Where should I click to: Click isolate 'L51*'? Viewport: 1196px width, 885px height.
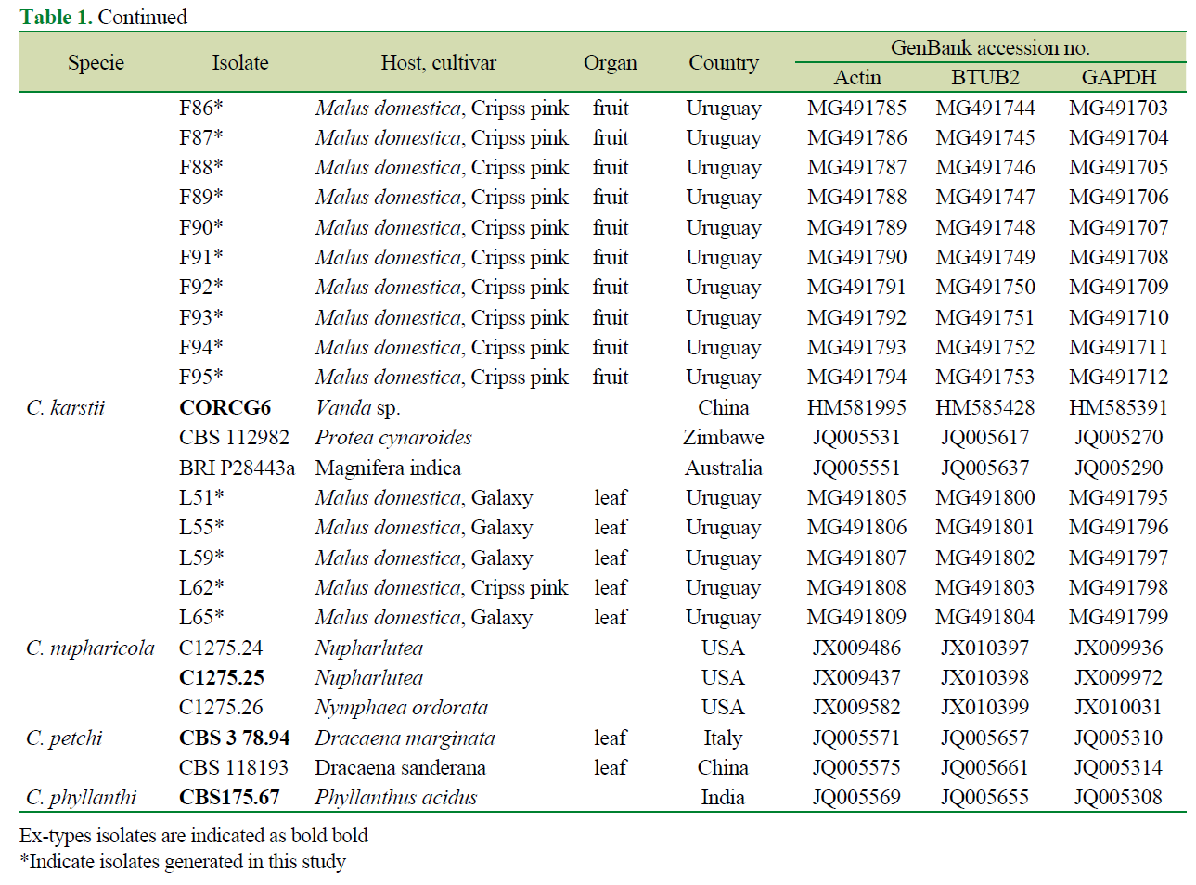[x=201, y=497]
